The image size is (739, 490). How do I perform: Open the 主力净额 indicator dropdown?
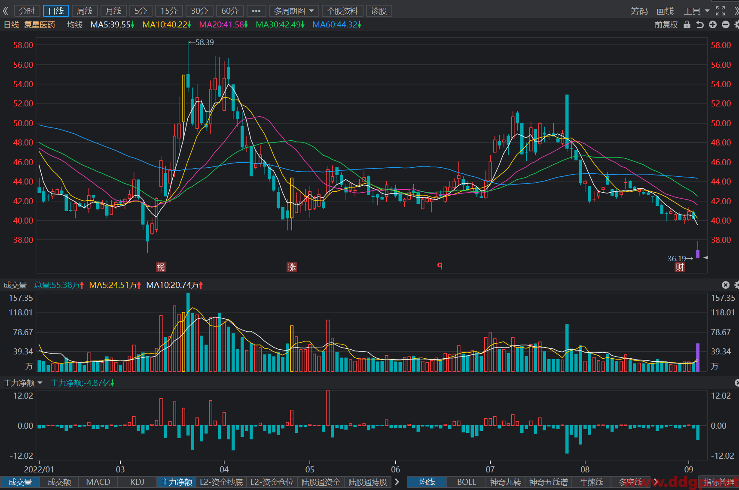pyautogui.click(x=23, y=383)
